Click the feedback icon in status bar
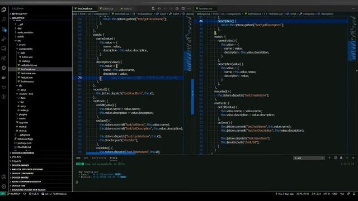This screenshot has width=358, height=201. (x=348, y=194)
